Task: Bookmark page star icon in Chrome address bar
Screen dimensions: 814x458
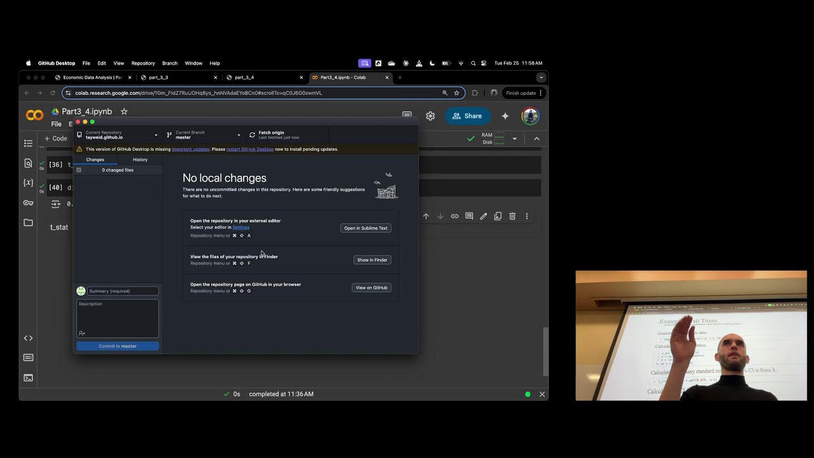Action: pyautogui.click(x=457, y=93)
